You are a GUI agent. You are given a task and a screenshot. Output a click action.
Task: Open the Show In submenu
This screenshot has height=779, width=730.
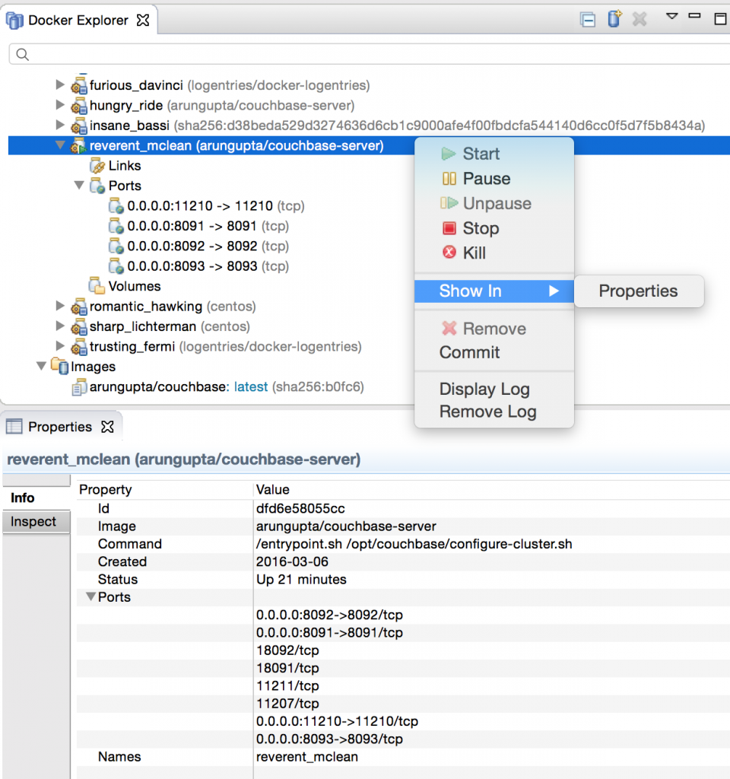pyautogui.click(x=494, y=291)
